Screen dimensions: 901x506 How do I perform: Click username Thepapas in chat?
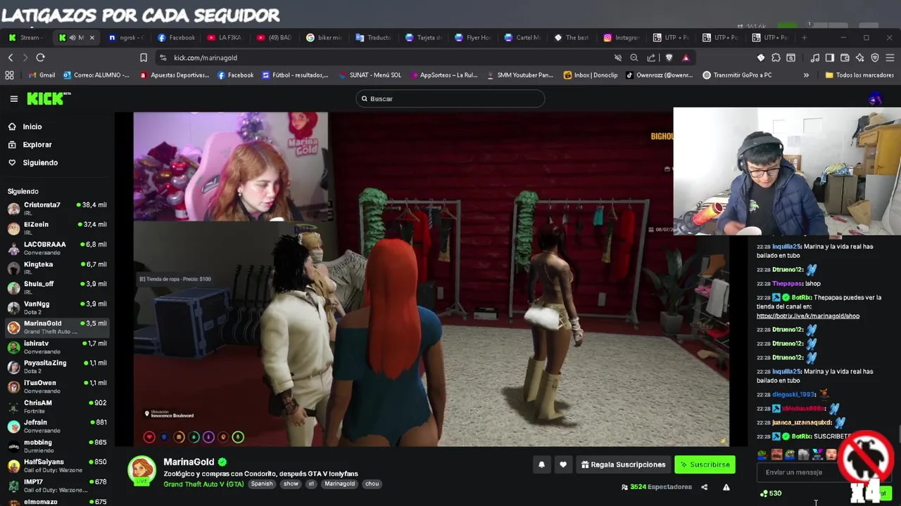pos(788,284)
